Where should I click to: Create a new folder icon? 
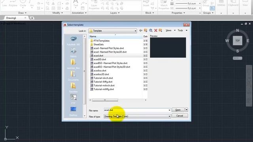[160, 30]
